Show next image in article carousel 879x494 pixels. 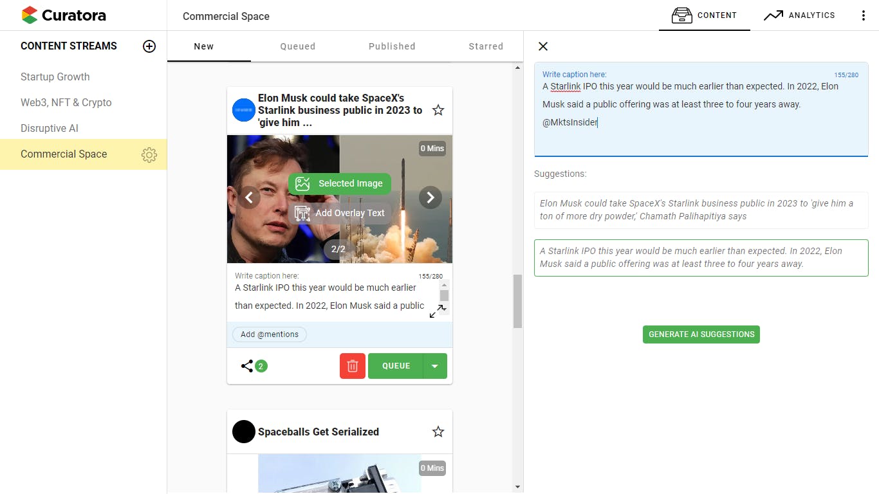tap(430, 197)
